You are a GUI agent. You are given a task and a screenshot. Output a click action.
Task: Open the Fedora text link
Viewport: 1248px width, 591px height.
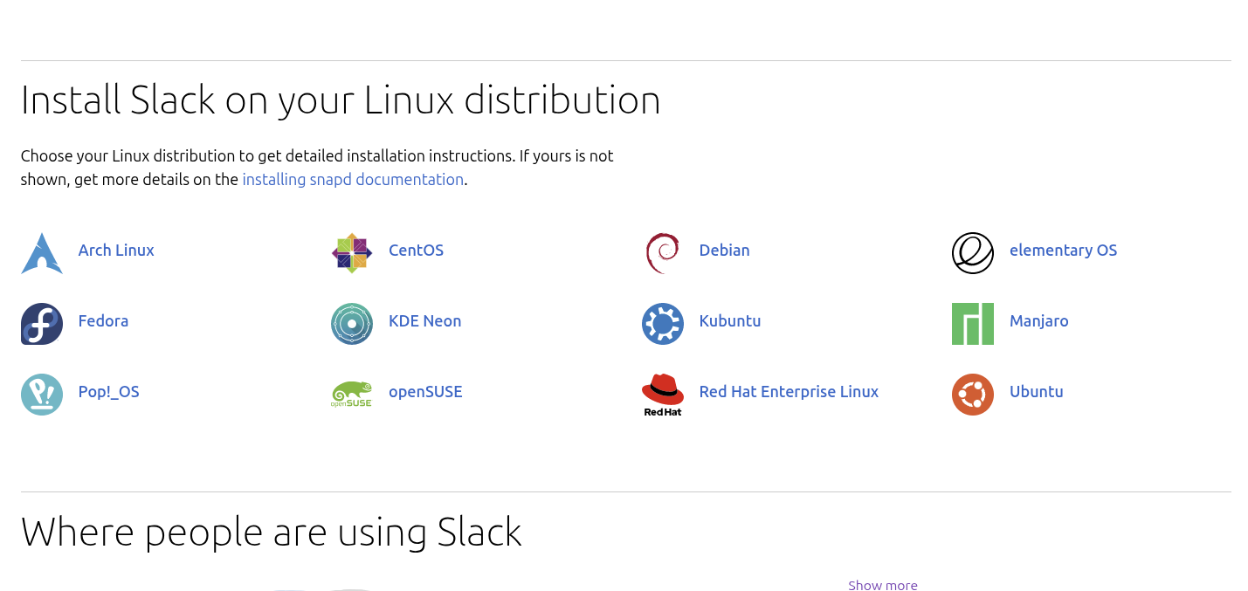(103, 321)
